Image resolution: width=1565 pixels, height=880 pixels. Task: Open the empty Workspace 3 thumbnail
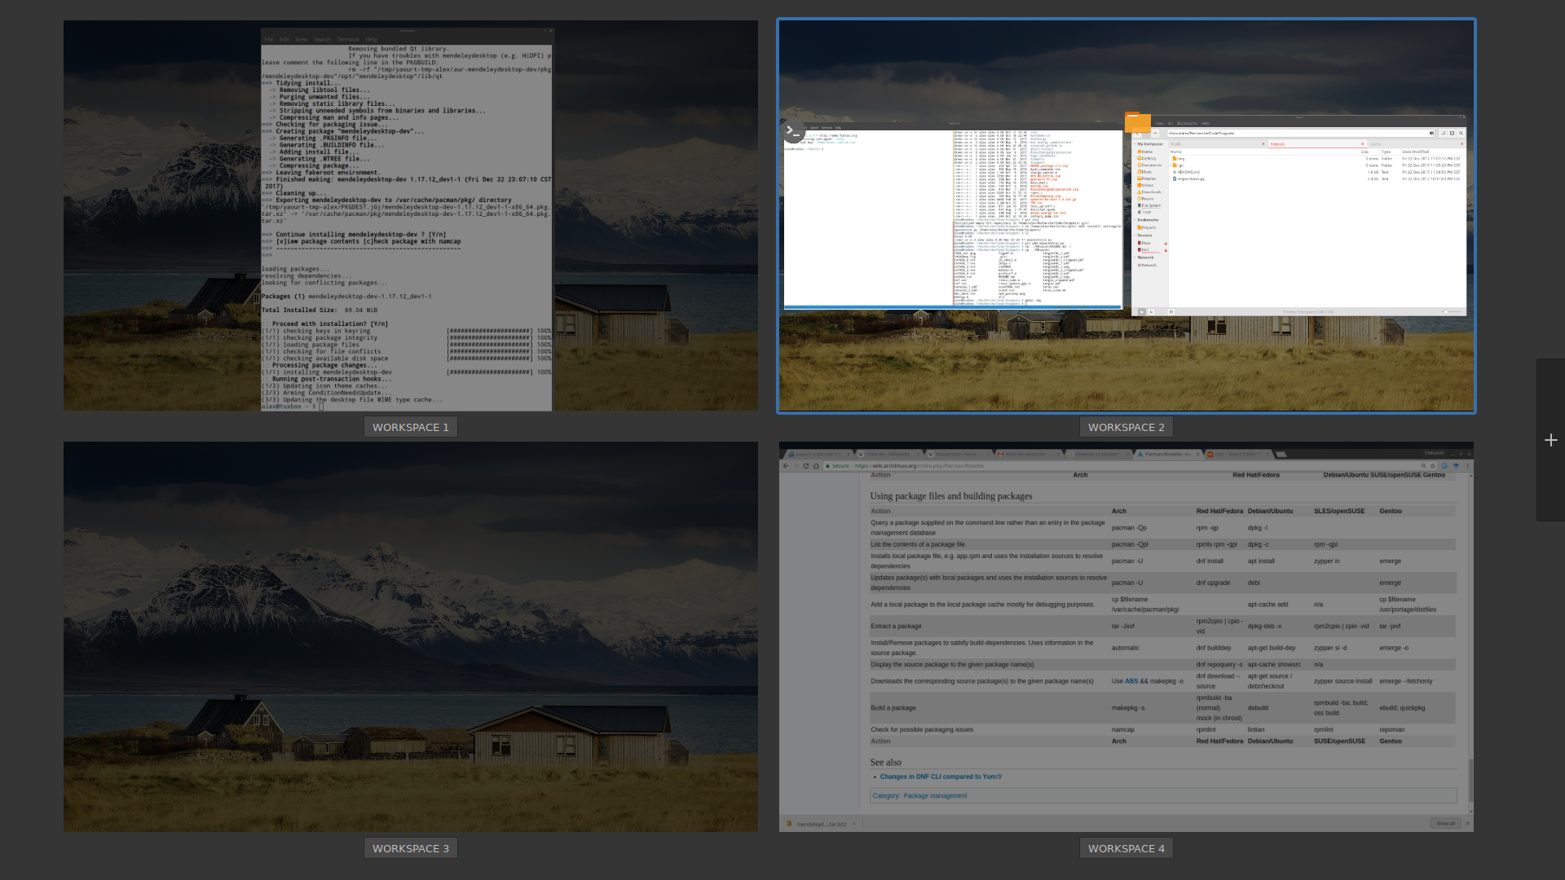[x=410, y=636]
